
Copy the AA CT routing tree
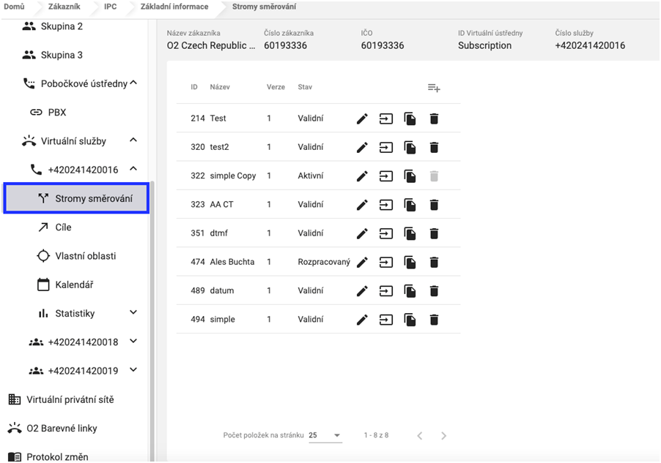(x=410, y=205)
